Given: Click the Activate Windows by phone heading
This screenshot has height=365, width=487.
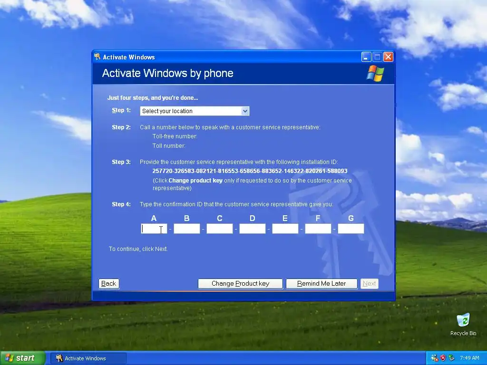Looking at the screenshot, I should [168, 73].
